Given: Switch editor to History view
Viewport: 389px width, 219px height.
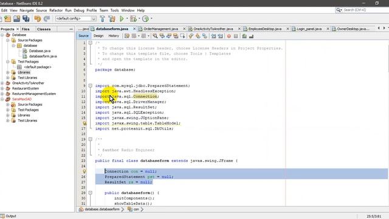Looking at the screenshot, I should point(114,36).
